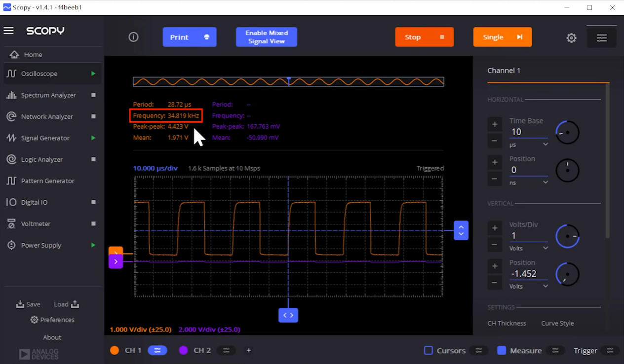624x364 pixels.
Task: Increase the Volts/Div value
Action: pos(495,228)
